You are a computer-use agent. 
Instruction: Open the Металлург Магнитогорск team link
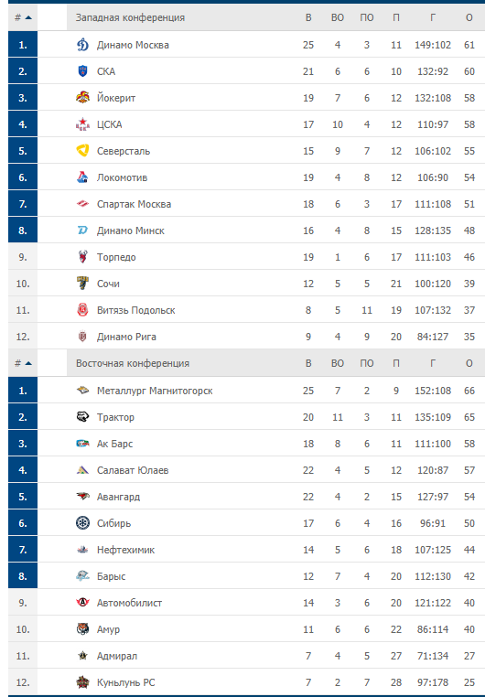pos(155,391)
